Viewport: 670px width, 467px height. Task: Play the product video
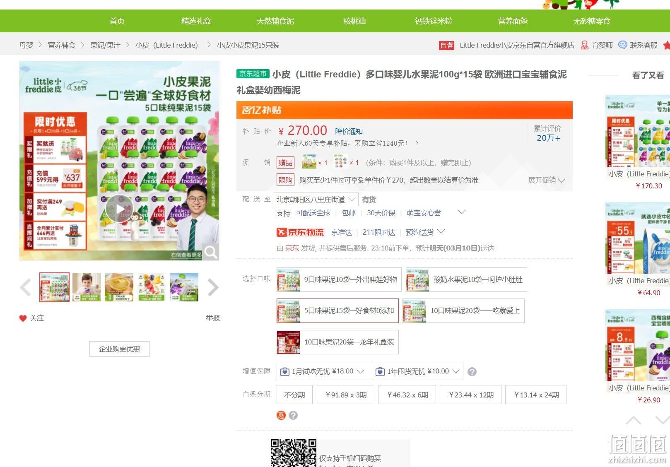pyautogui.click(x=120, y=209)
